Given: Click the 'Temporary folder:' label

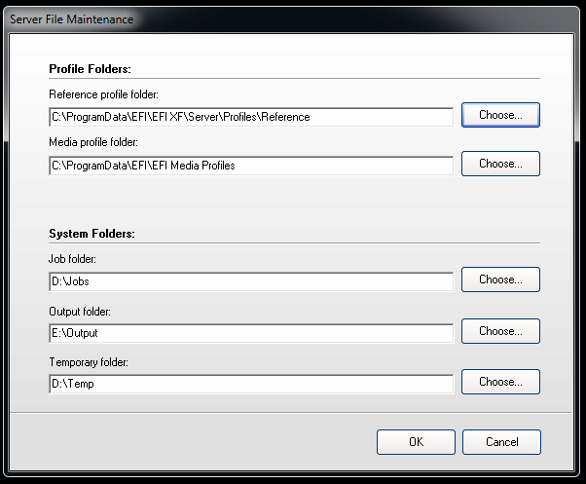Looking at the screenshot, I should click(x=89, y=362).
